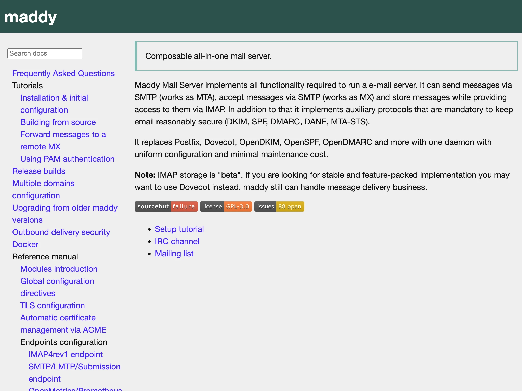Open the Mailing list link
This screenshot has height=391, width=522.
coord(174,253)
